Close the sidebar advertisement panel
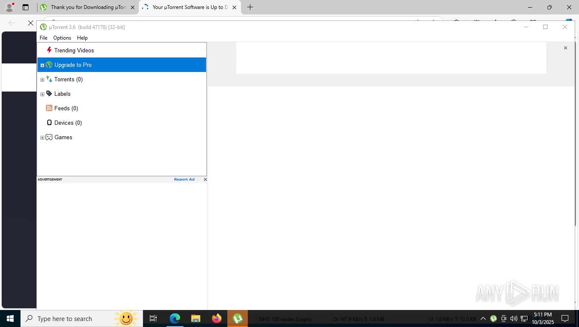Image resolution: width=579 pixels, height=327 pixels. (205, 180)
